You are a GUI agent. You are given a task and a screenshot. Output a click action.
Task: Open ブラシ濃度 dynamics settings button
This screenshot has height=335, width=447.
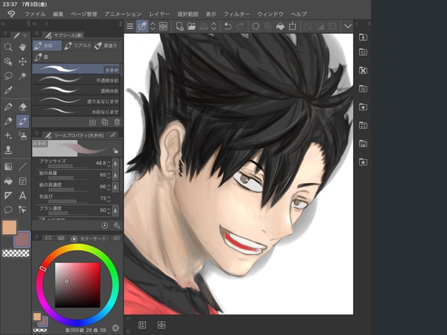(115, 210)
